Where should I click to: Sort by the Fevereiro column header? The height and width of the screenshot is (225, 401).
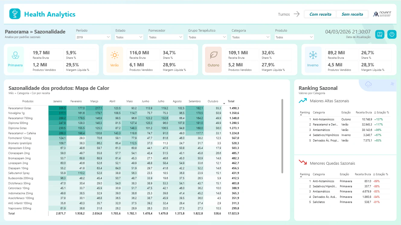(76, 101)
